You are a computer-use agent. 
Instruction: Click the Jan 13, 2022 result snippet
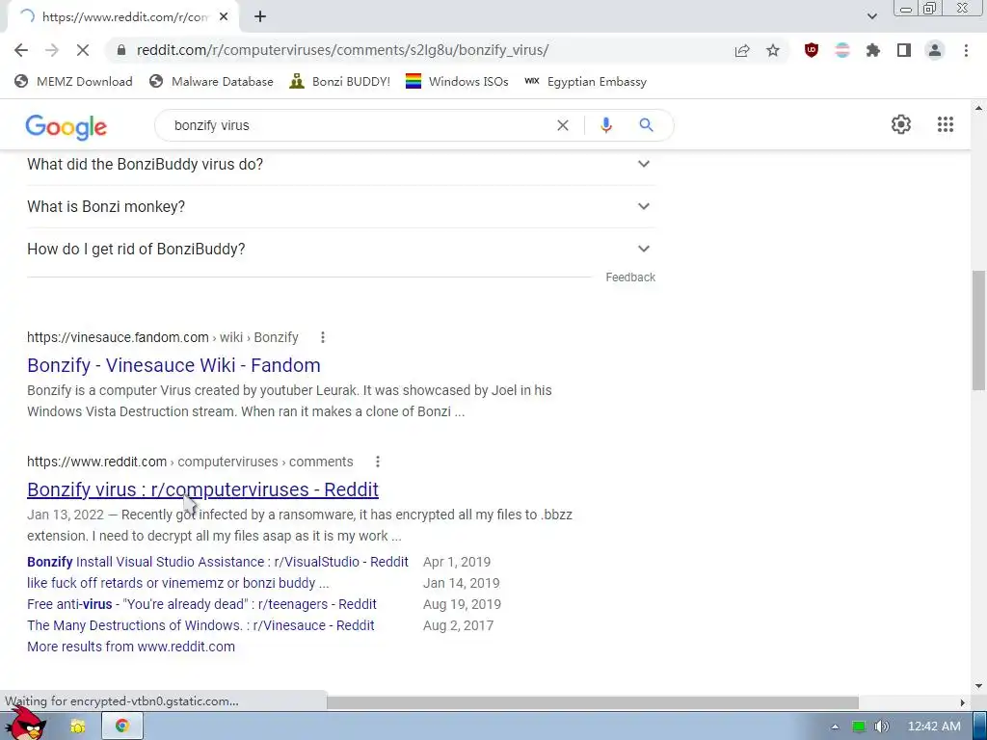(300, 525)
